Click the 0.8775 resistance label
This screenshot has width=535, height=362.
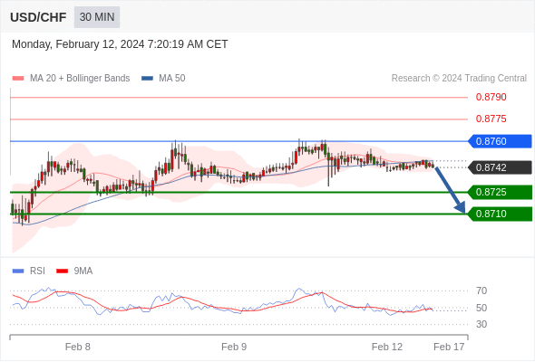pos(491,119)
